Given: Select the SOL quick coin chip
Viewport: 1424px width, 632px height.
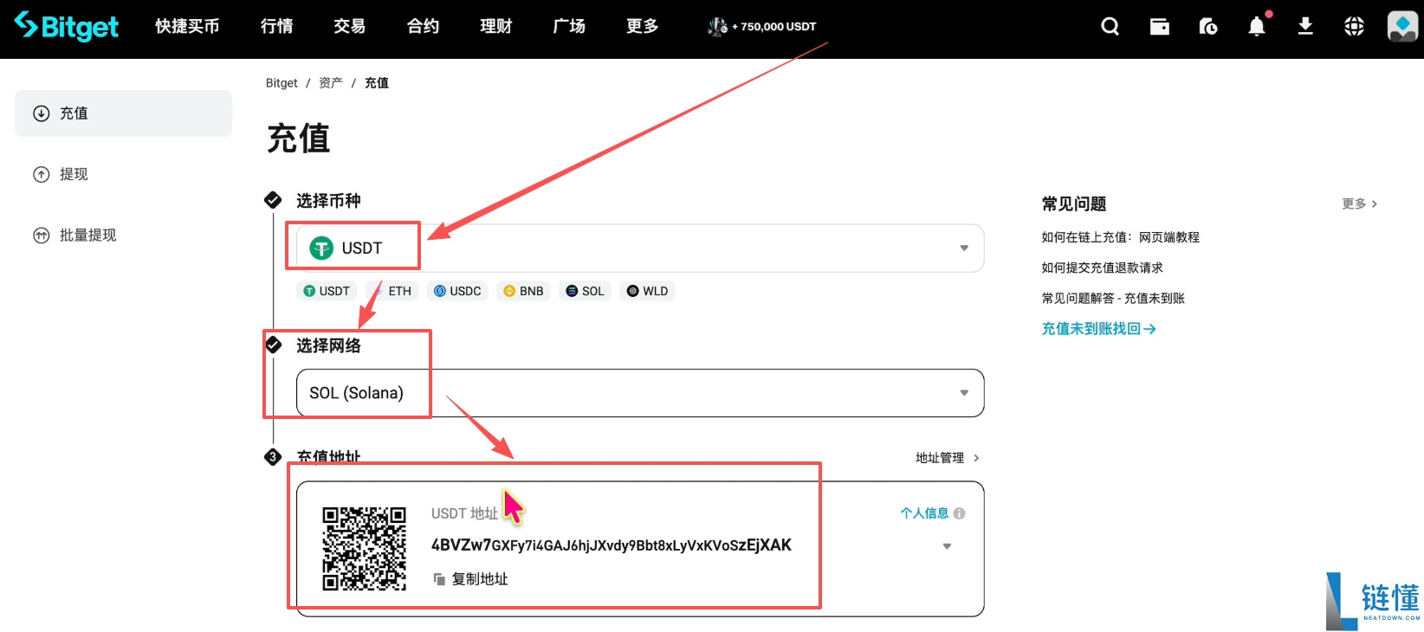Looking at the screenshot, I should (x=585, y=291).
